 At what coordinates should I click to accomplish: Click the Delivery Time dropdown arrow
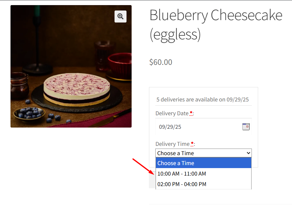click(x=248, y=153)
